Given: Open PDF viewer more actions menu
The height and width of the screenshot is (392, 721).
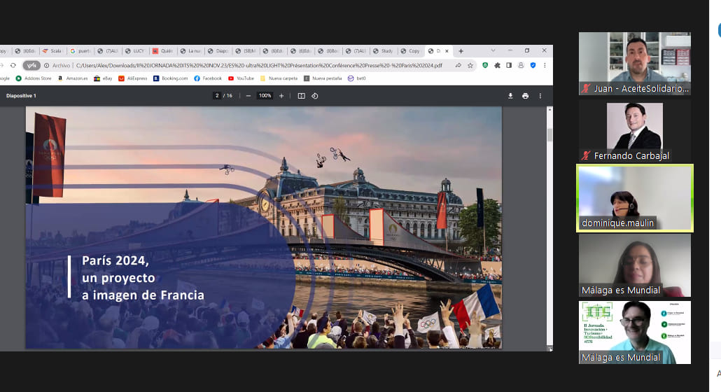Looking at the screenshot, I should click(540, 96).
